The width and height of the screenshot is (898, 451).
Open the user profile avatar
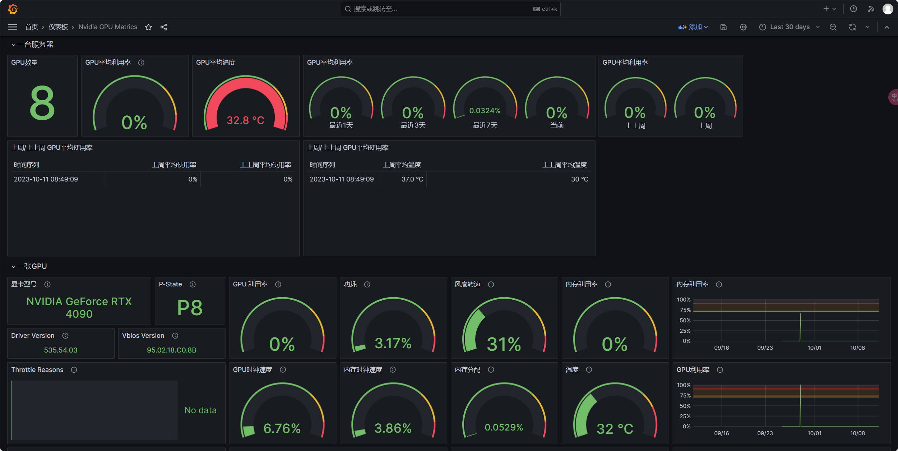(888, 9)
